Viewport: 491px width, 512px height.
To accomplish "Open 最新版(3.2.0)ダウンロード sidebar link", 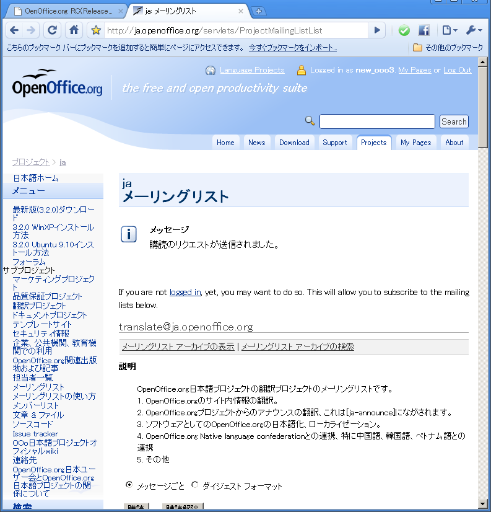I will pos(53,213).
